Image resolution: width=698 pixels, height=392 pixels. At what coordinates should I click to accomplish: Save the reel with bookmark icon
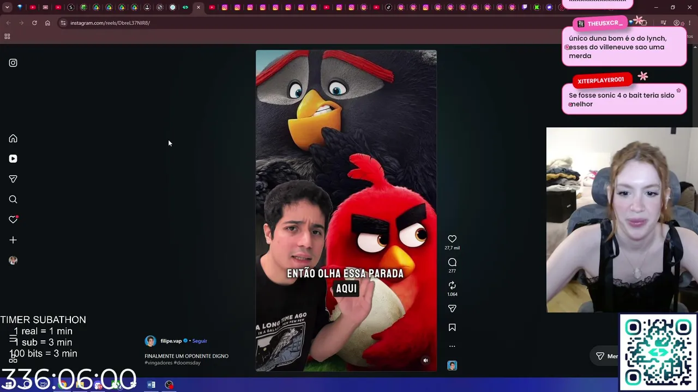(452, 327)
